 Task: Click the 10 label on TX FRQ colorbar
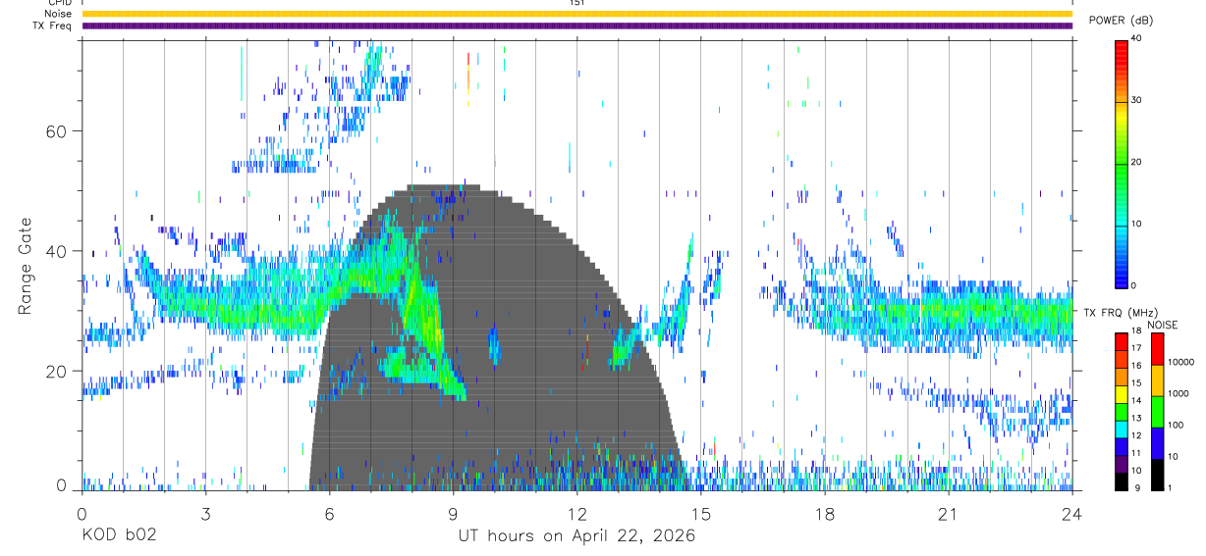pyautogui.click(x=1136, y=471)
